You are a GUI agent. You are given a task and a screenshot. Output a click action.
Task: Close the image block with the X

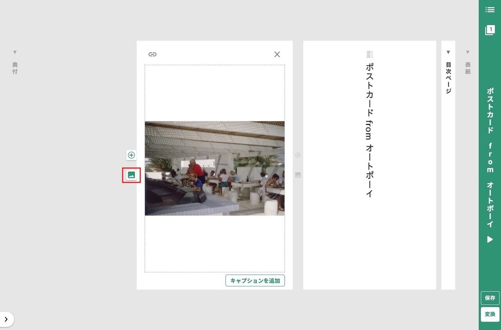coord(277,54)
